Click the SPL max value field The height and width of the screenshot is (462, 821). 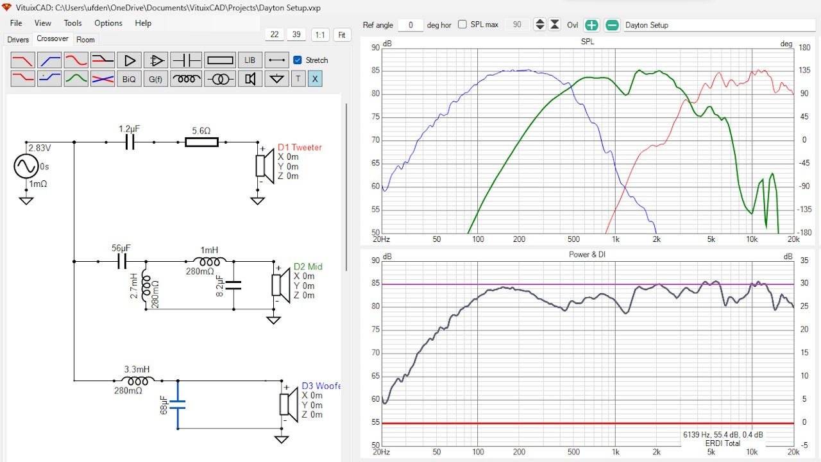[x=517, y=25]
